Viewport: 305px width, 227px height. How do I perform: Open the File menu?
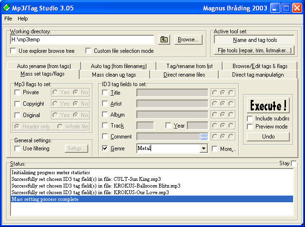coord(8,19)
